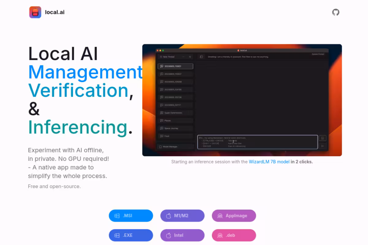The image size is (368, 245).
Task: Download the Windows .MSI installer
Action: coord(131,216)
